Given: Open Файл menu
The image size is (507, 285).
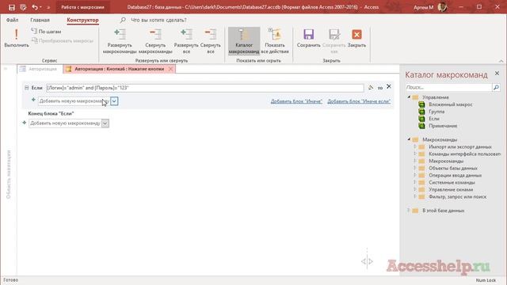Looking at the screenshot, I should coord(13,20).
